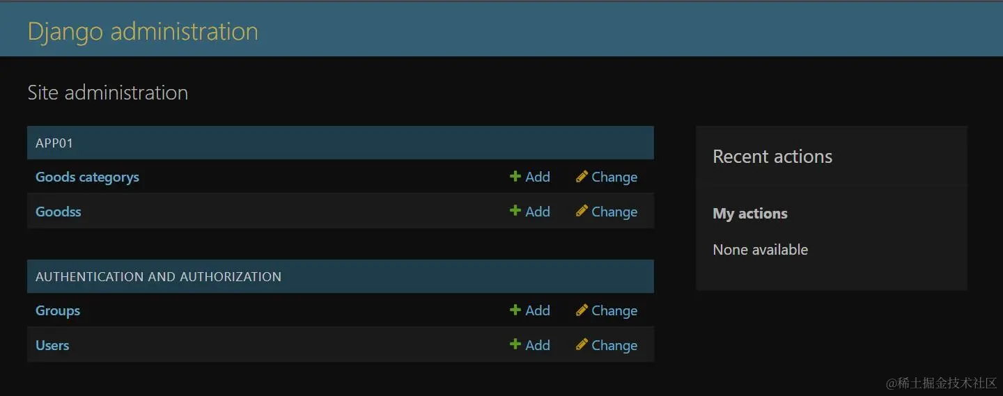Screen dimensions: 1003x396
Task: Click the None available text
Action: pos(761,250)
